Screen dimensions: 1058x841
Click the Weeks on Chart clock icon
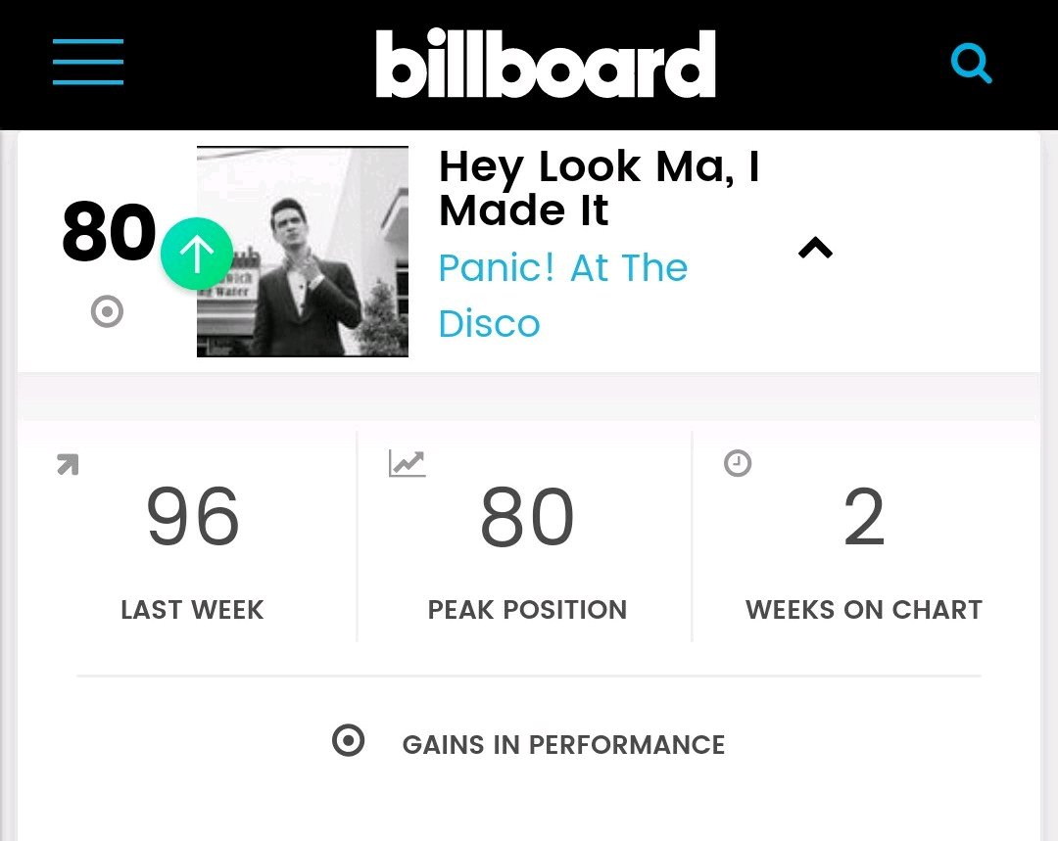[x=738, y=463]
